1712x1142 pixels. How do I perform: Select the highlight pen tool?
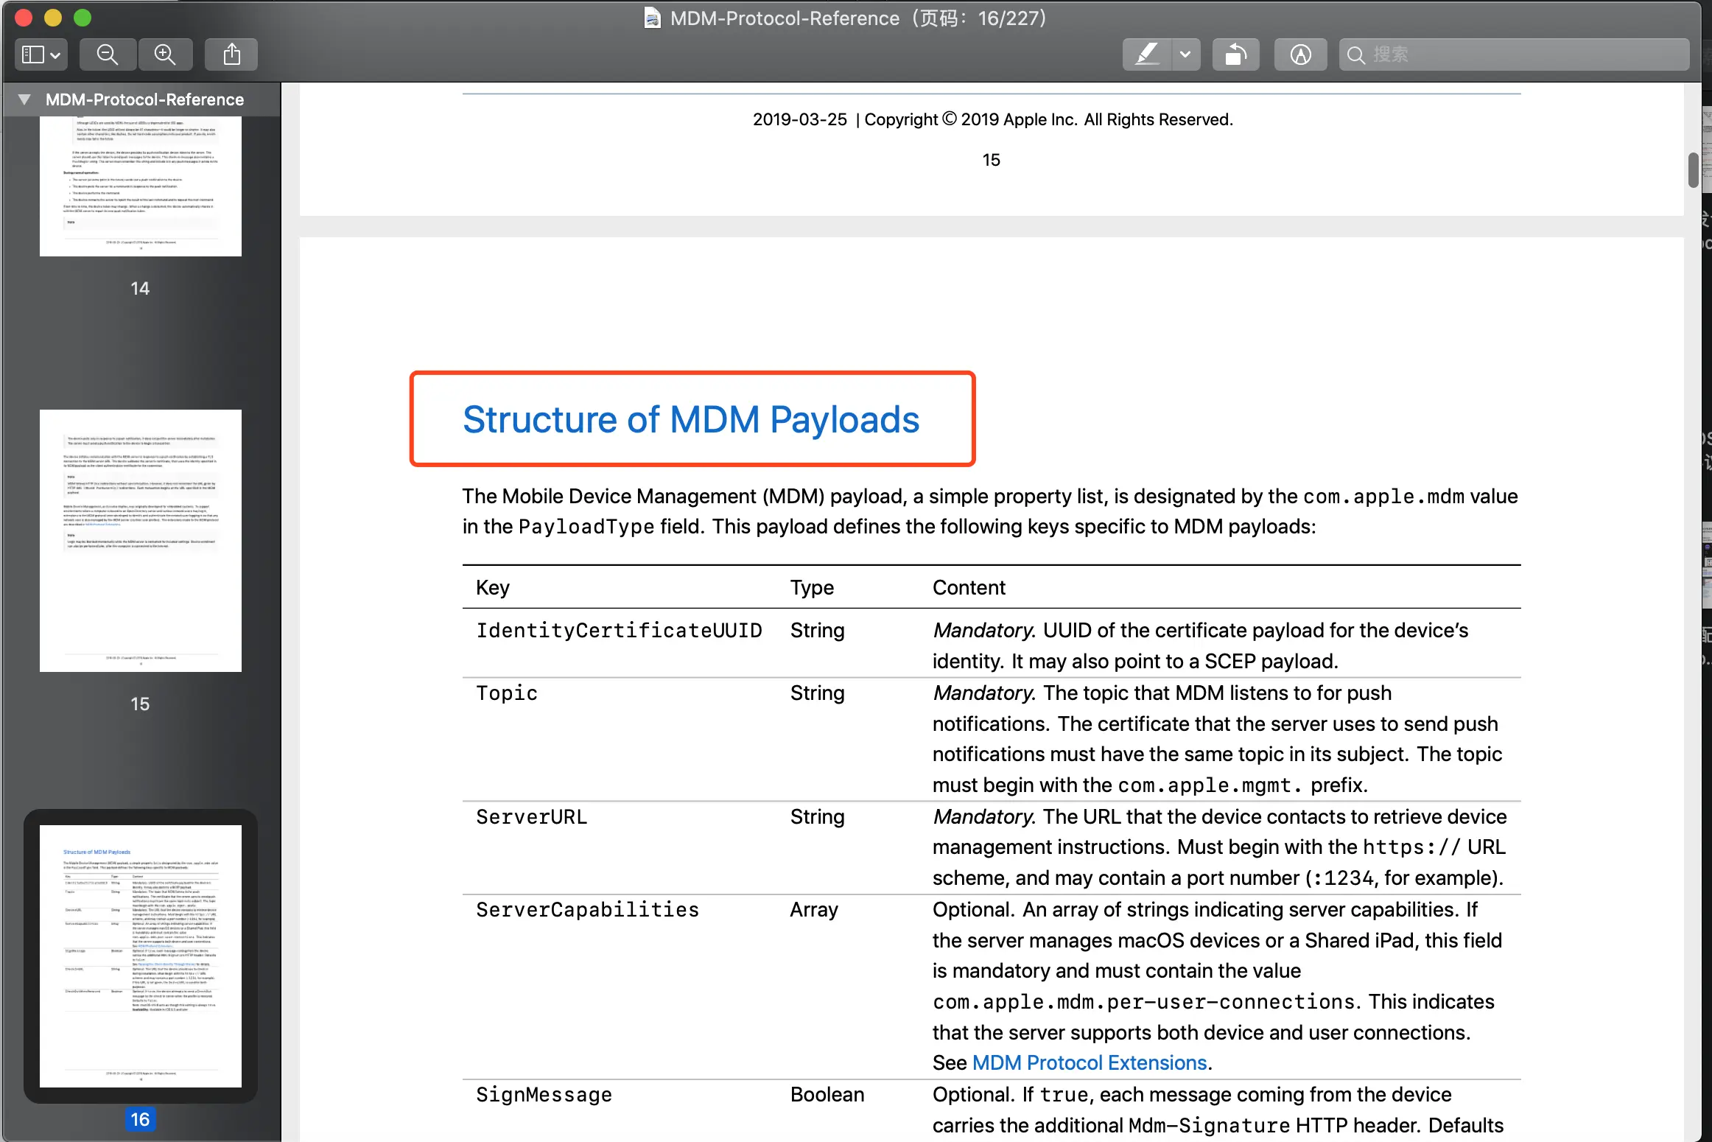click(1147, 55)
